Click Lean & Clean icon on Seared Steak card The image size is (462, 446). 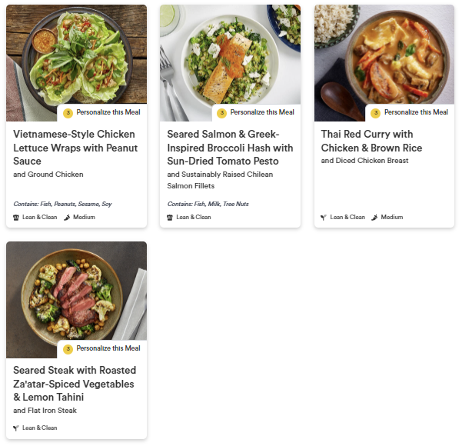[x=16, y=428]
